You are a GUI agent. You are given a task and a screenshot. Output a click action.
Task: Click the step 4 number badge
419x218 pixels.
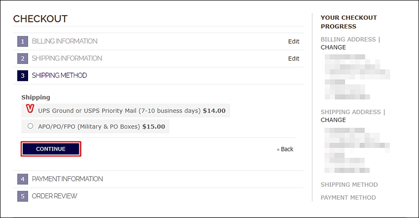23,179
